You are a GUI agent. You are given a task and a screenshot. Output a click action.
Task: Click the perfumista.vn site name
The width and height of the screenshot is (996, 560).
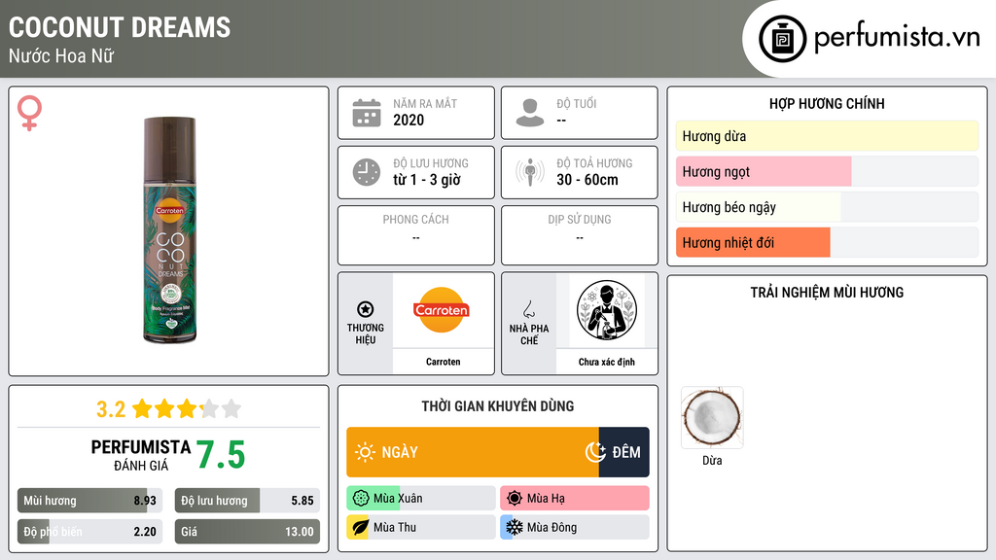tap(897, 38)
